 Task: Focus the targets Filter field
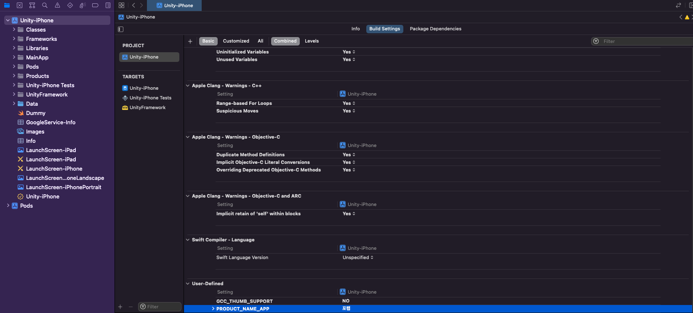(160, 307)
